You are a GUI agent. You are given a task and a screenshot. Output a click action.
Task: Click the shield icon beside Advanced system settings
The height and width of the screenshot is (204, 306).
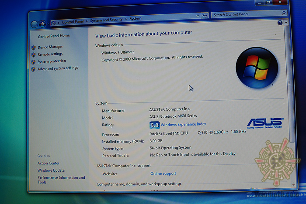point(33,69)
